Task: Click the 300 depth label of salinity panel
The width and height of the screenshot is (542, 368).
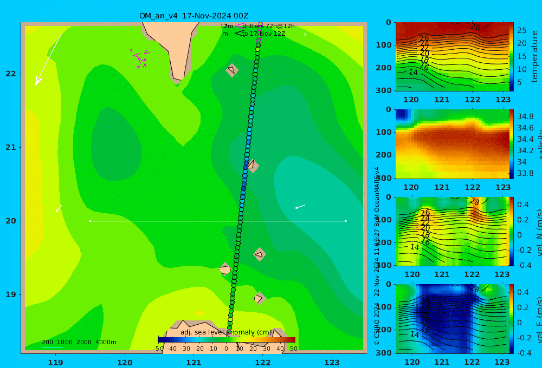Action: click(x=383, y=178)
